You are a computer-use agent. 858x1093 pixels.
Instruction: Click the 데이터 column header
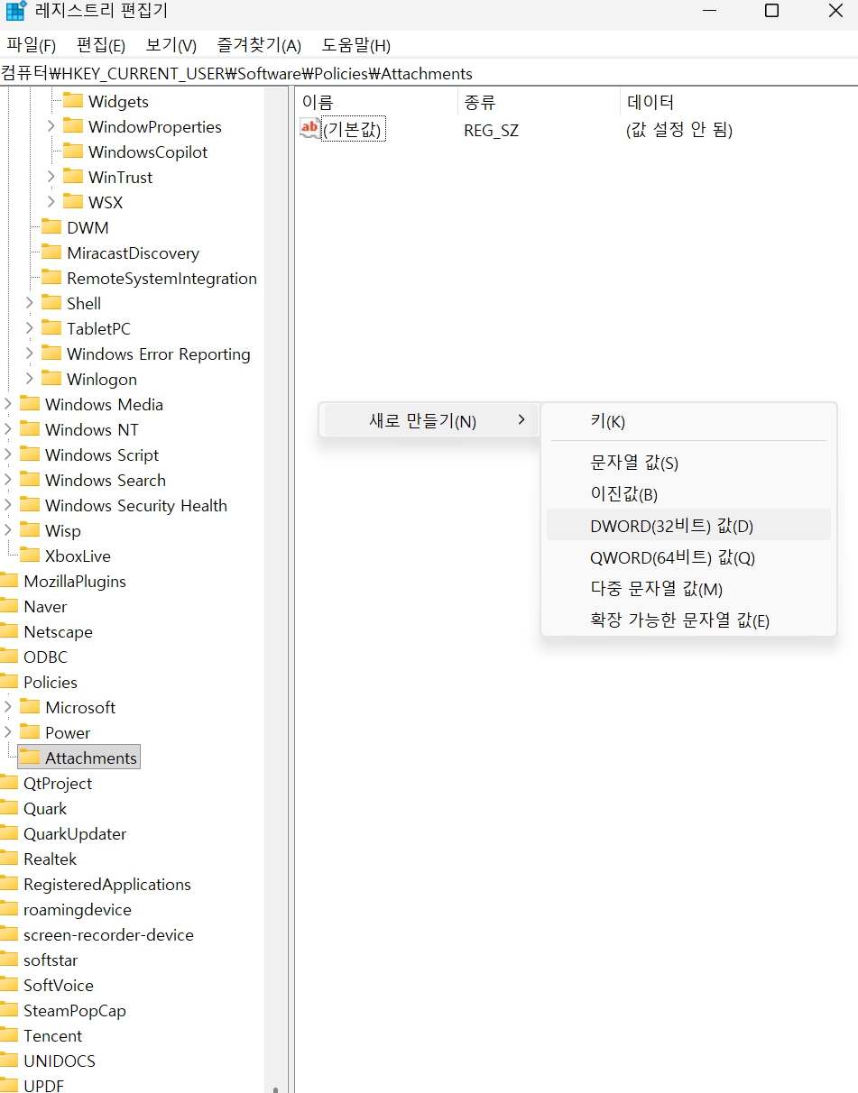738,102
